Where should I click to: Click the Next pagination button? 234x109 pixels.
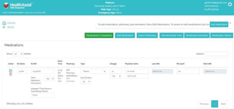[x=223, y=104]
